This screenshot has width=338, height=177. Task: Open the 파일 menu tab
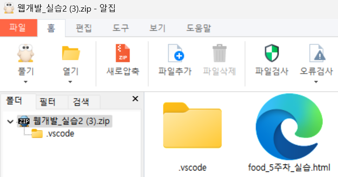click(19, 28)
